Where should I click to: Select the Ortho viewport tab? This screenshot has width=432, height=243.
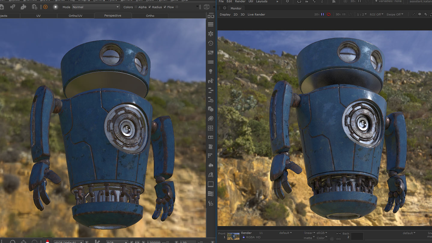coord(150,16)
